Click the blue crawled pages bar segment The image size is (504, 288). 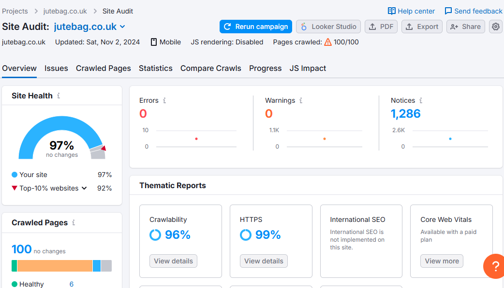(97, 266)
